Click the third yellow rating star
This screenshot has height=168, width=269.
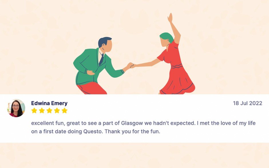50,111
